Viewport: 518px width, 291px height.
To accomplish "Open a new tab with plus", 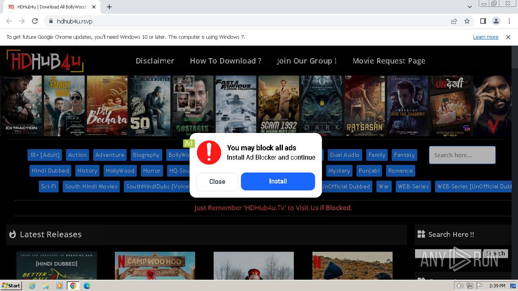I will pos(109,7).
